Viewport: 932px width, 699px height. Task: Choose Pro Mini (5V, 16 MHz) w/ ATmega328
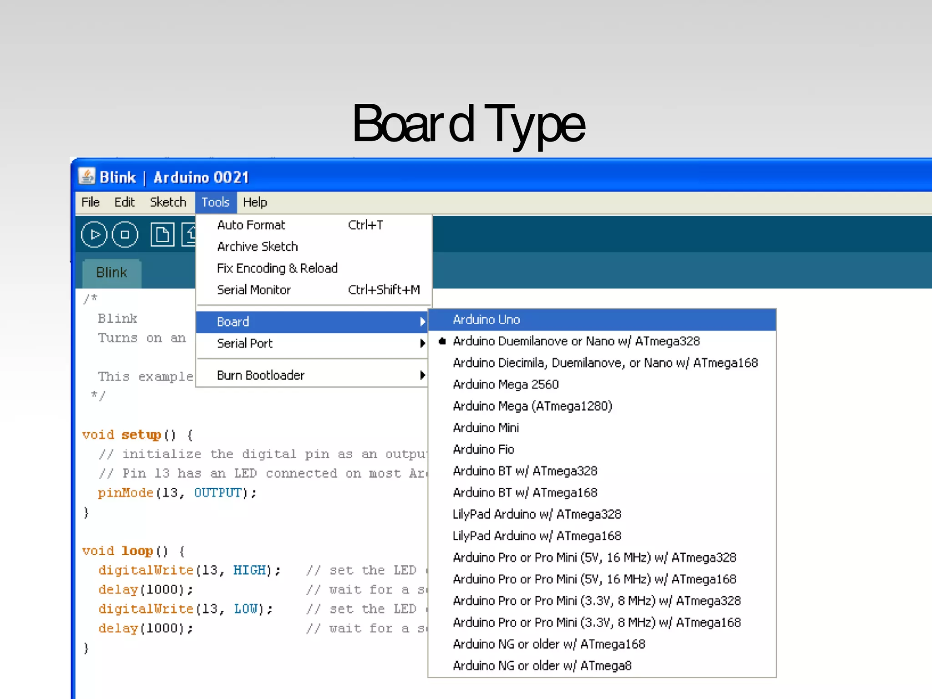602,557
